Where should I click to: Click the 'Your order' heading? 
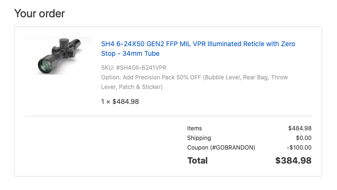(39, 13)
